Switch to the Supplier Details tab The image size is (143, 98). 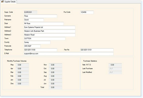pyautogui.click(x=8, y=2)
